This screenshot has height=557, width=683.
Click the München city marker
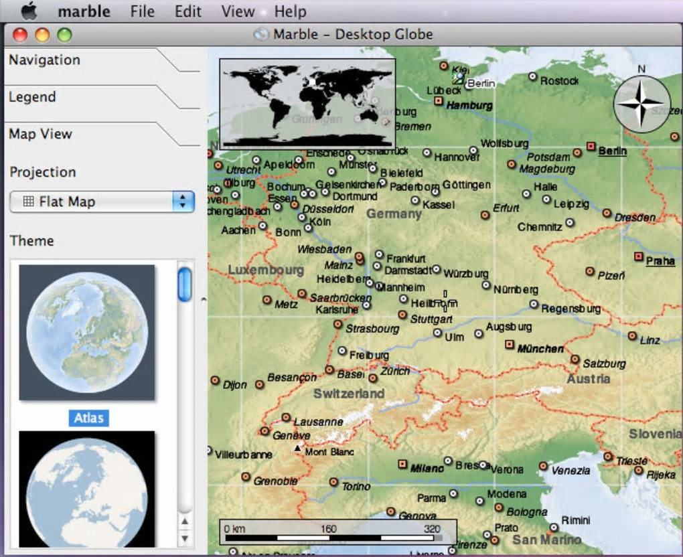pyautogui.click(x=509, y=344)
